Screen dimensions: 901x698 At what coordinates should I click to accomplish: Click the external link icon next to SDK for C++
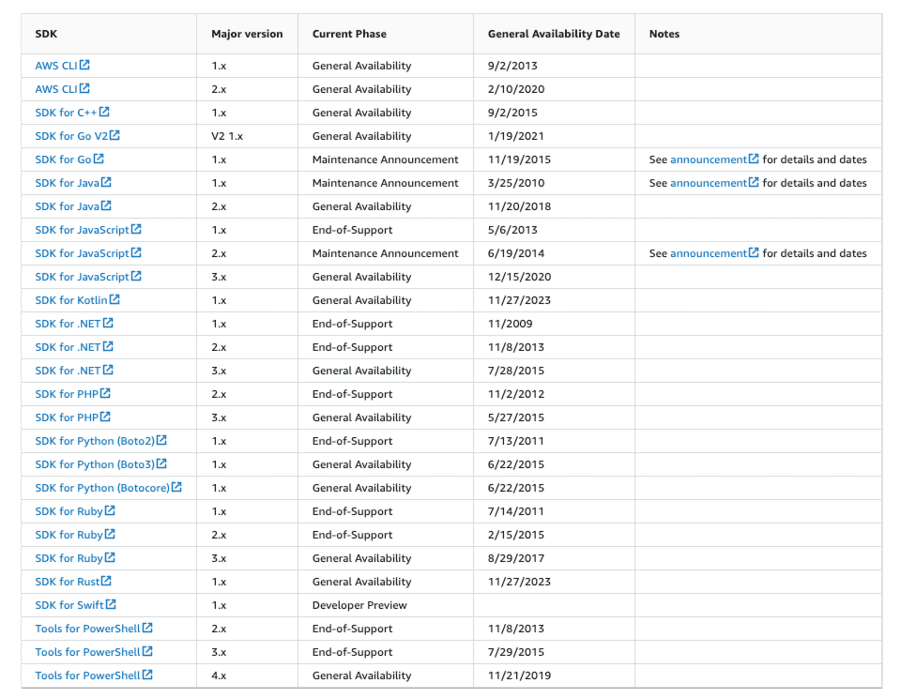click(x=104, y=112)
